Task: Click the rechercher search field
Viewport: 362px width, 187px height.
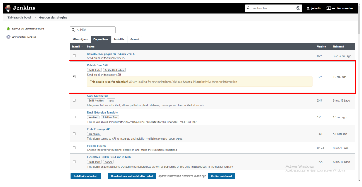Action: click(273, 8)
